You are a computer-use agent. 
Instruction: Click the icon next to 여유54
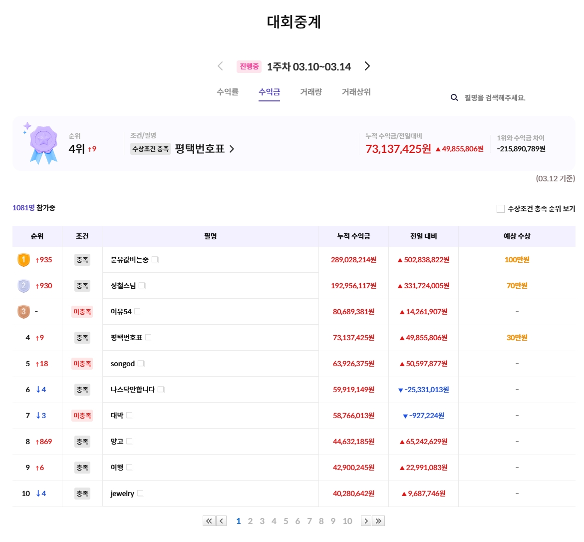pos(137,311)
